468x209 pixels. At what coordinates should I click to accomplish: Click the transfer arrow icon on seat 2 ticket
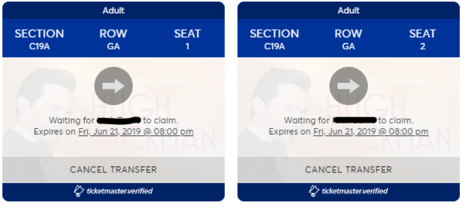tap(349, 86)
